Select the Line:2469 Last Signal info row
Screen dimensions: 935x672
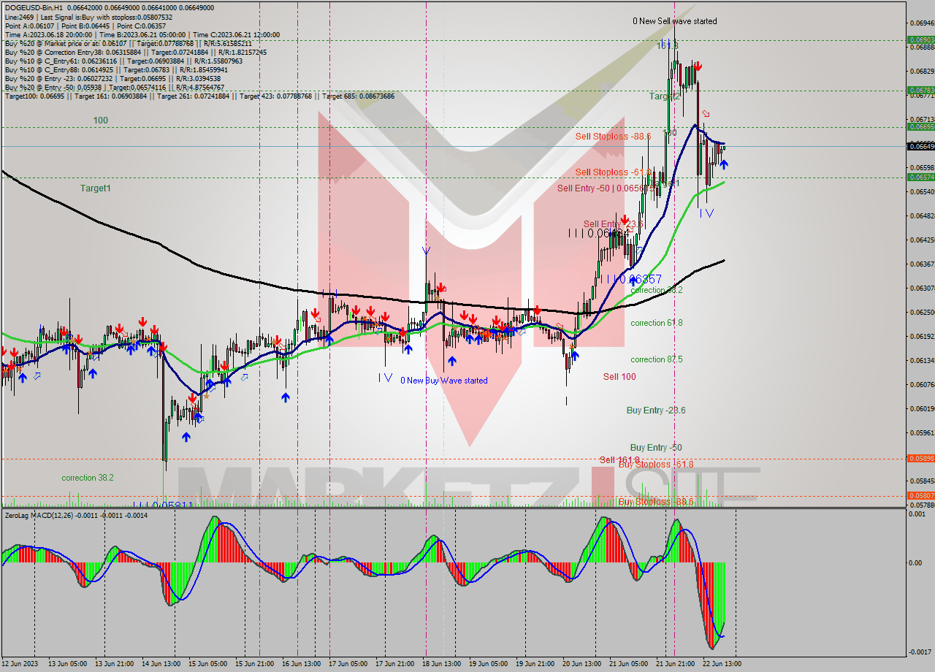[88, 17]
